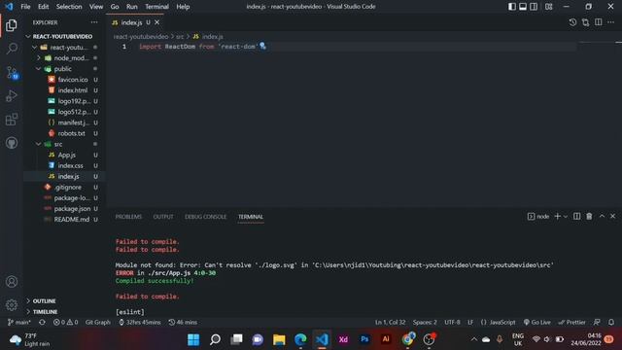Open the File menu
This screenshot has height=350, width=622.
click(x=25, y=7)
